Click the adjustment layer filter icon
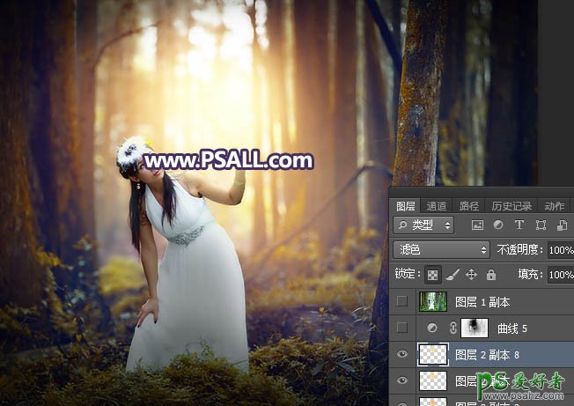Viewport: 574px width, 406px height. click(498, 225)
